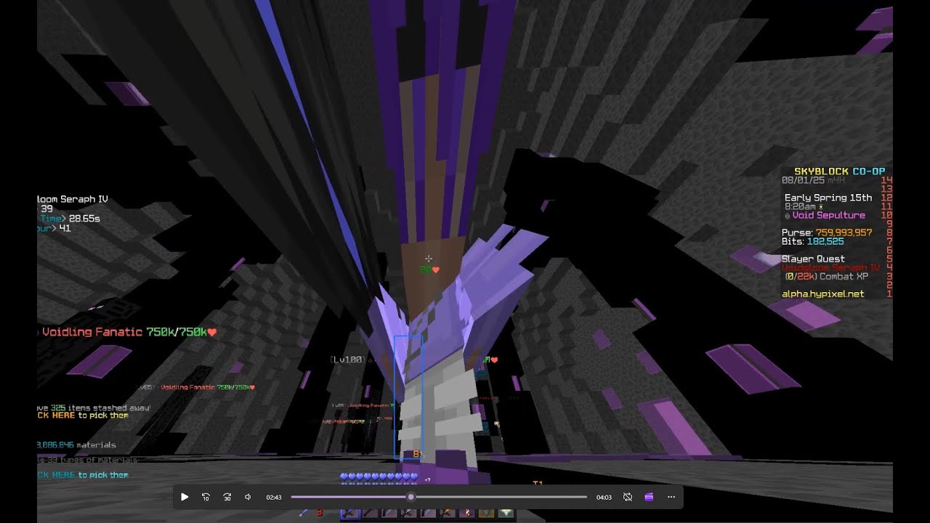This screenshot has height=523, width=930.
Task: Click the 'Slayer Quest' heading
Action: pos(813,259)
